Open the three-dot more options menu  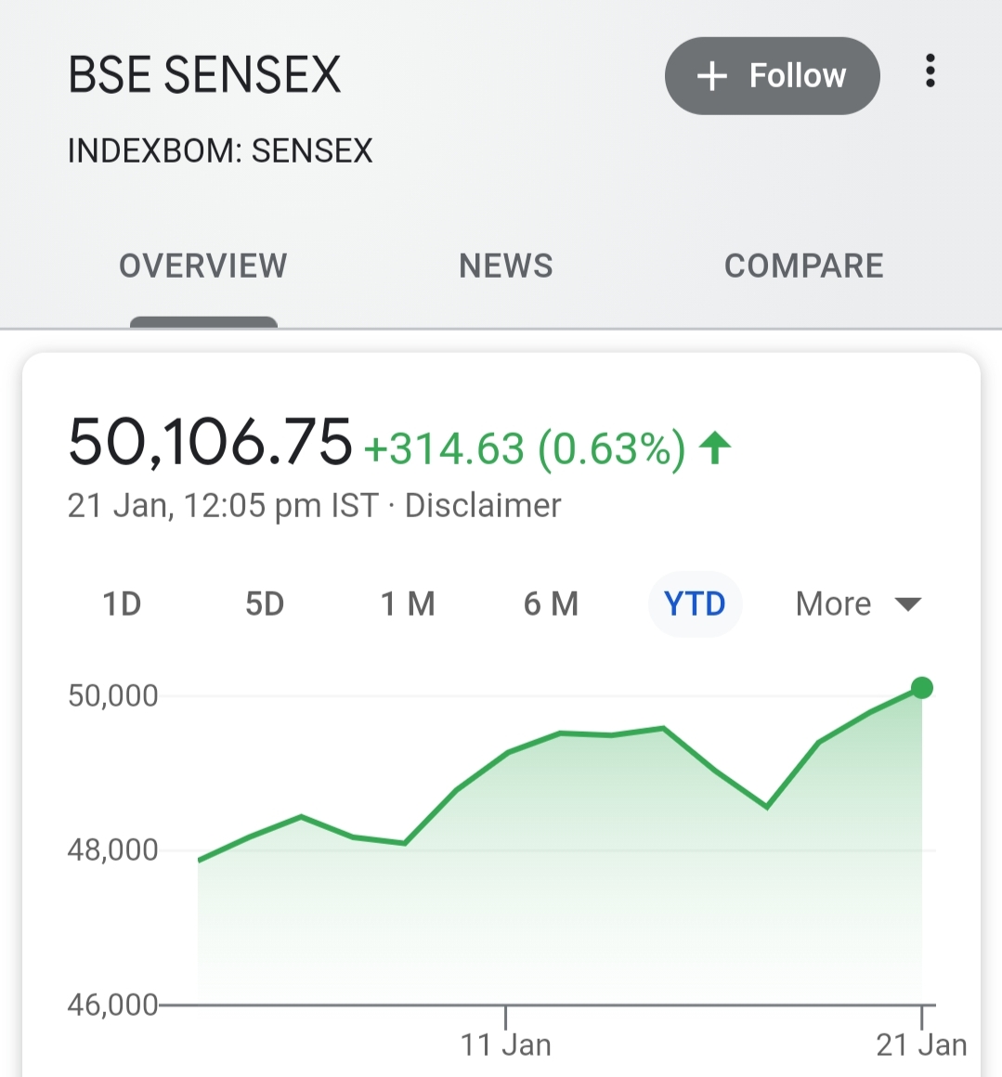click(x=930, y=71)
